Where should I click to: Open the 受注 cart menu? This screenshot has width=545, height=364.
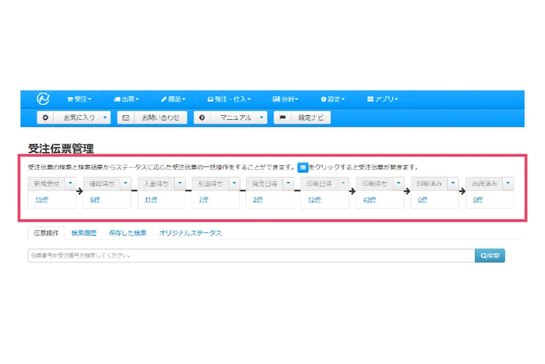tap(79, 99)
